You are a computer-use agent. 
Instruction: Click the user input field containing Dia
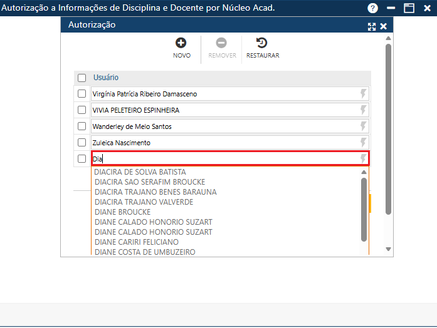coord(226,159)
